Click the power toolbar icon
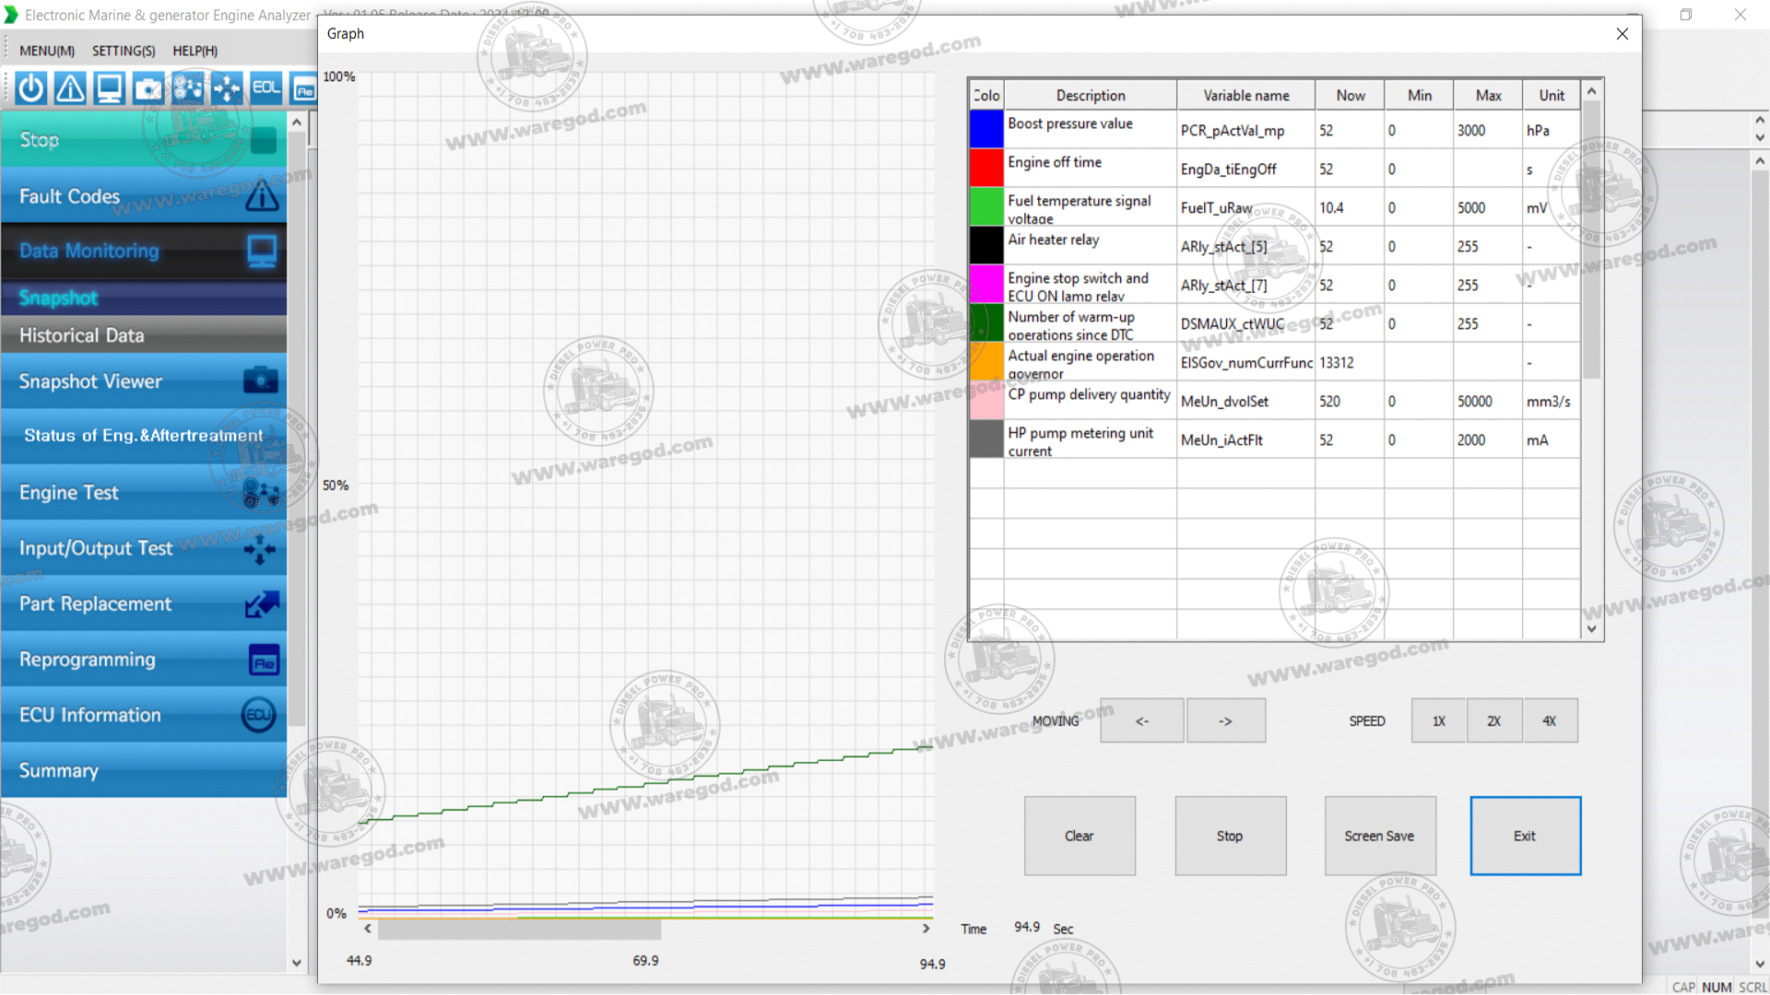Screen dimensions: 1770x995 31,88
